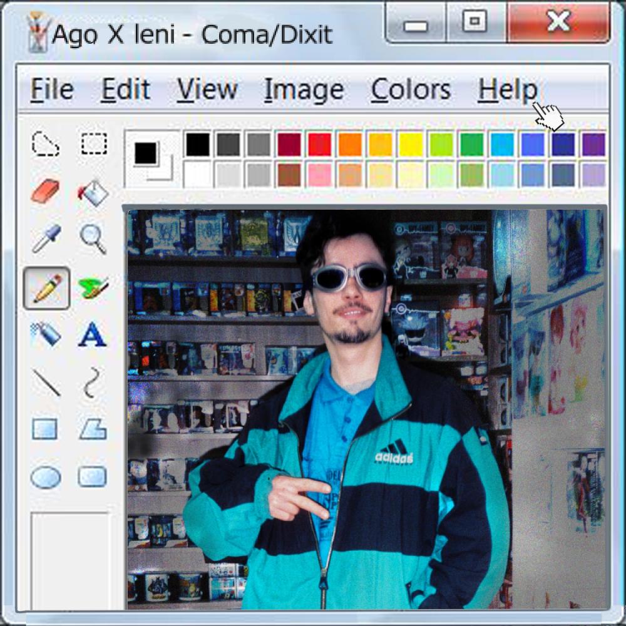Pick the pale yellow bottom-row swatch

[411, 175]
